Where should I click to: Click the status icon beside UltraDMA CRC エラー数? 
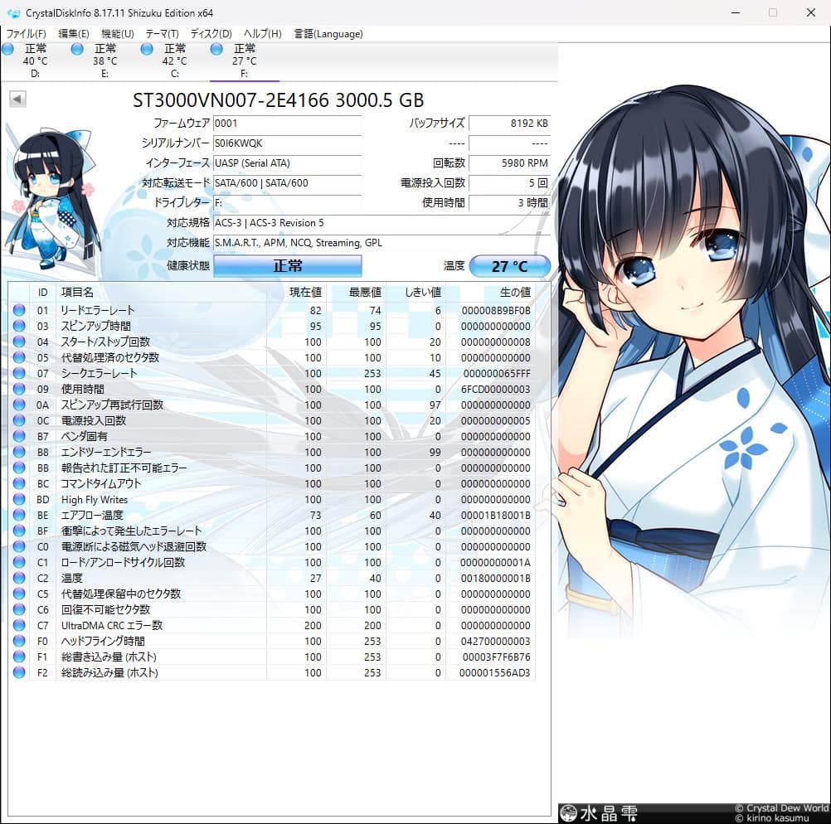[18, 625]
